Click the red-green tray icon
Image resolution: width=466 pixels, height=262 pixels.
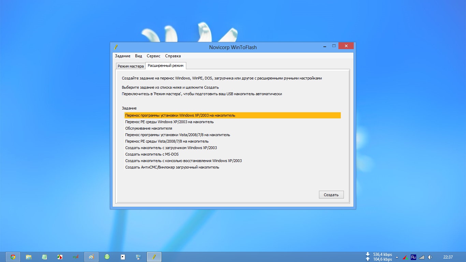405,257
